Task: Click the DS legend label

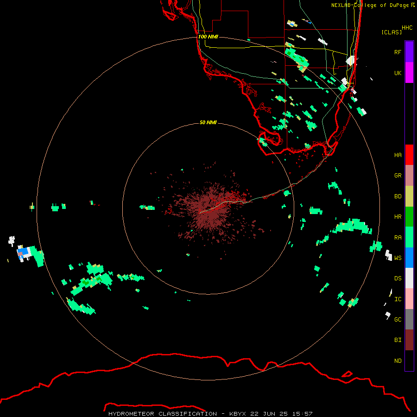Action: (398, 278)
